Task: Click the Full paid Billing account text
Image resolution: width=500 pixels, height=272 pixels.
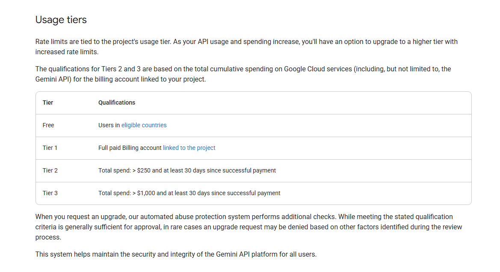Action: point(130,148)
